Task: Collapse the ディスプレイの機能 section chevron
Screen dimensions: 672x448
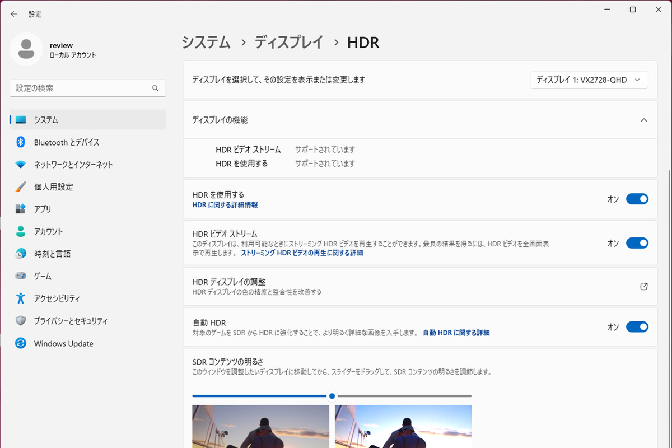Action: point(644,120)
